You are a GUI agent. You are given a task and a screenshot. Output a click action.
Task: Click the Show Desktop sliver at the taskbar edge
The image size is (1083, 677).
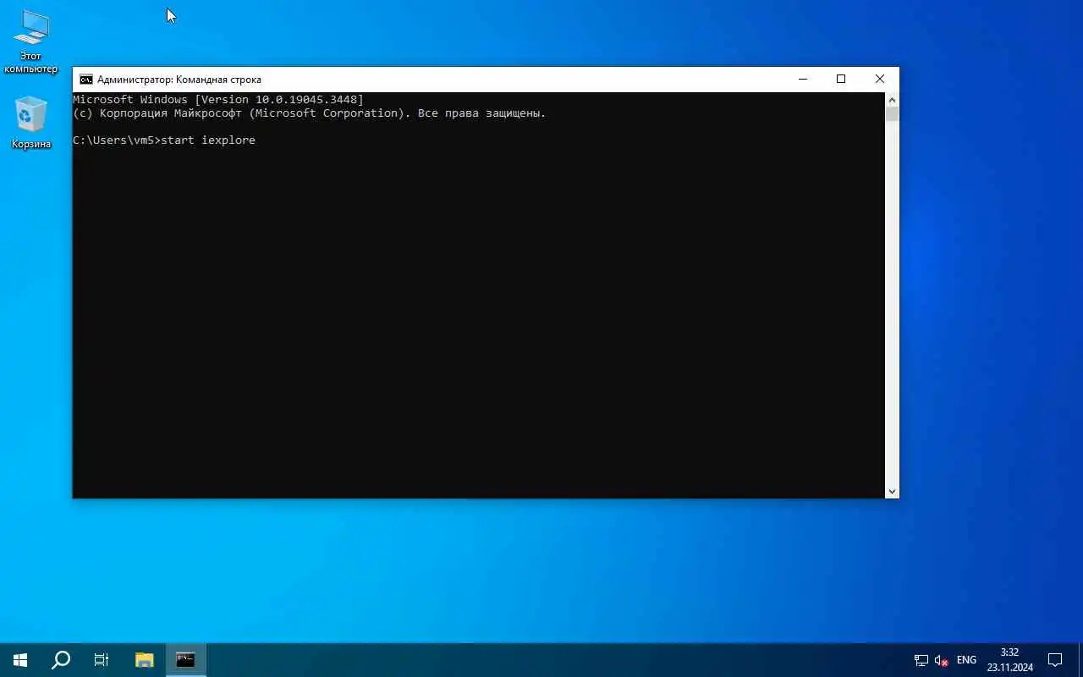(1080, 660)
